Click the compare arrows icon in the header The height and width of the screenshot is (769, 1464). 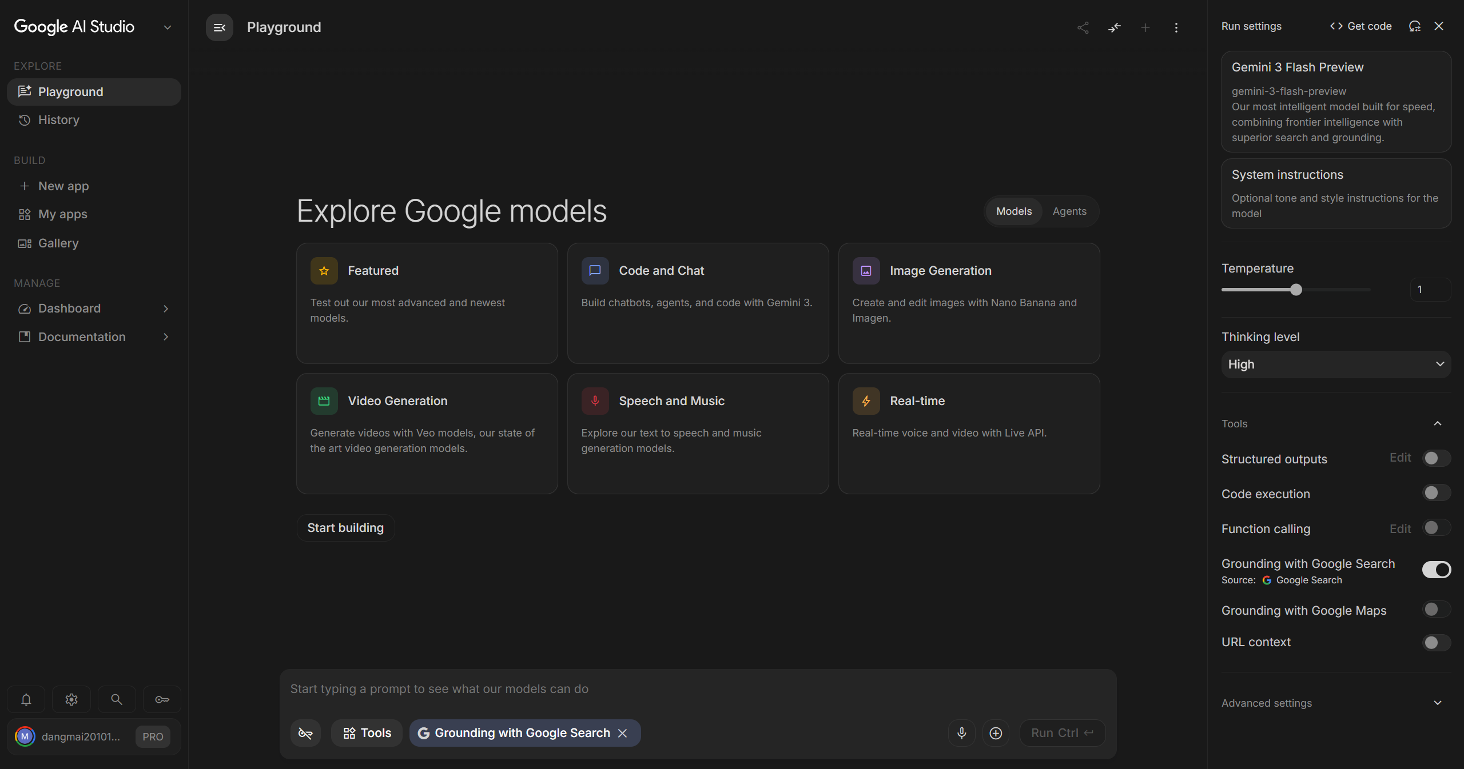pyautogui.click(x=1114, y=27)
